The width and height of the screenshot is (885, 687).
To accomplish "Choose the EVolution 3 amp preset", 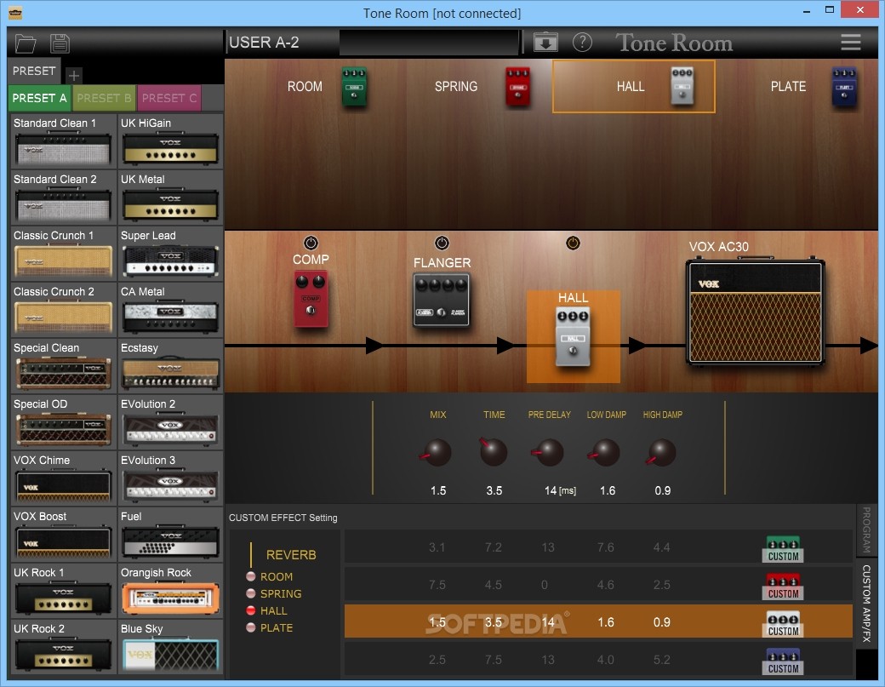I will (170, 478).
